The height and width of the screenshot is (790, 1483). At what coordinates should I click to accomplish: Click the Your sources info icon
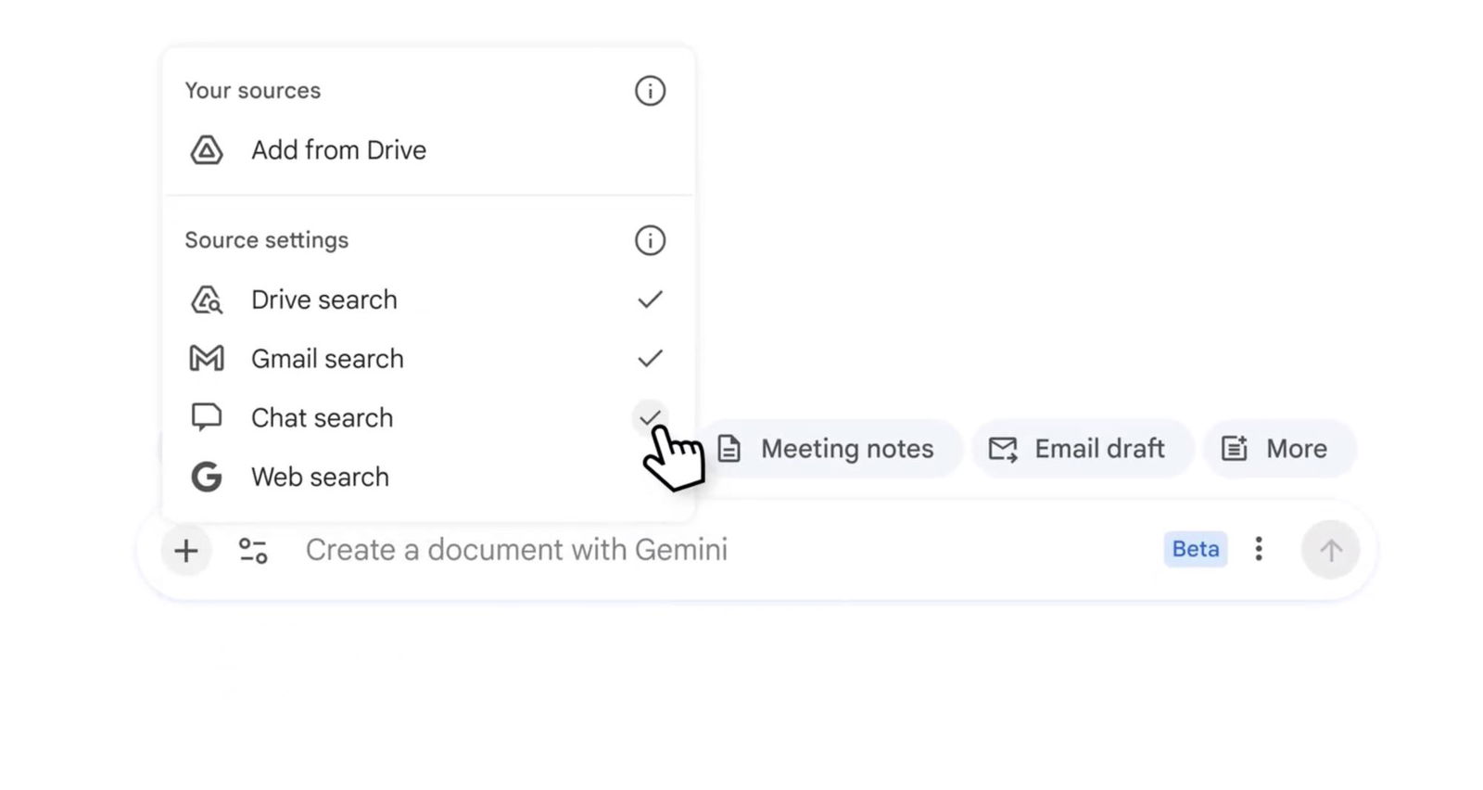[650, 91]
